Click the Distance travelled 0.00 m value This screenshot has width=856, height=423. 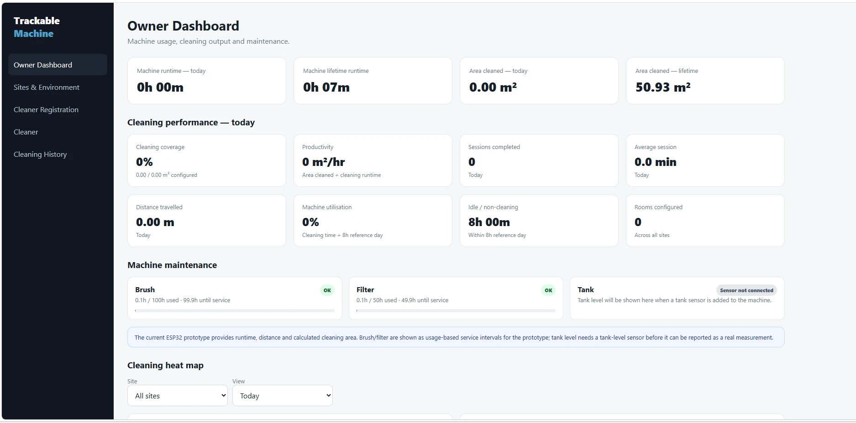coord(155,222)
